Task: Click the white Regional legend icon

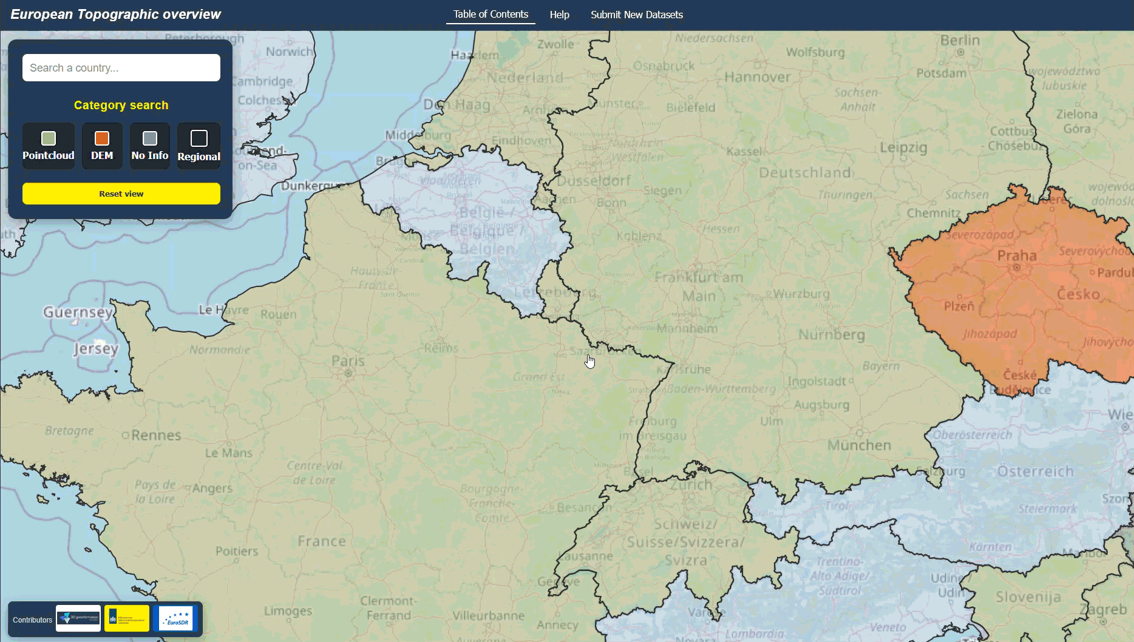Action: tap(199, 138)
